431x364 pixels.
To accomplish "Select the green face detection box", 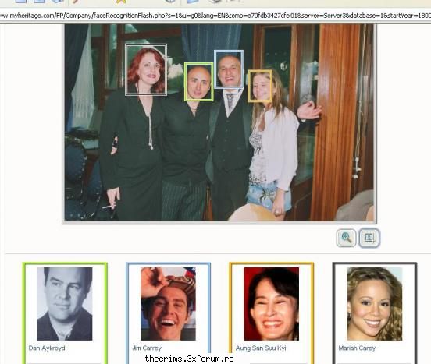I will [x=199, y=82].
